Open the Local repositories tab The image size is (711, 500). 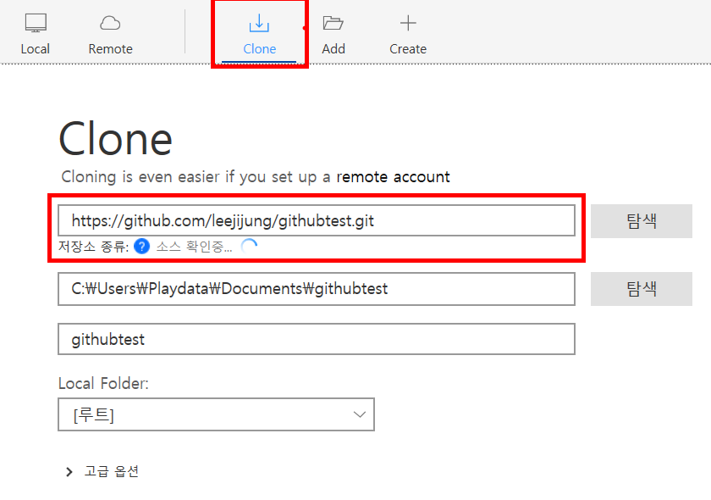(x=36, y=35)
